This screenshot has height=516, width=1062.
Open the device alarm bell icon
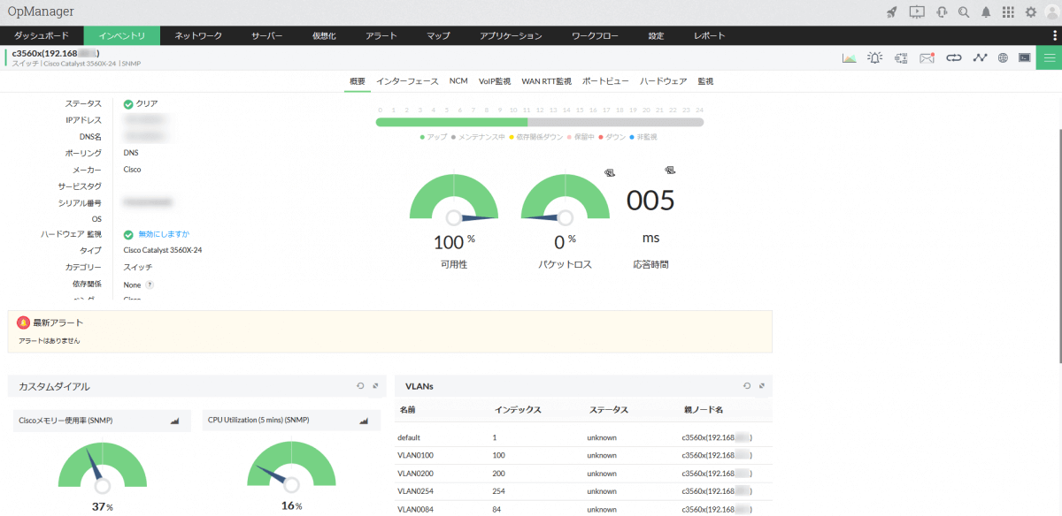(x=874, y=58)
